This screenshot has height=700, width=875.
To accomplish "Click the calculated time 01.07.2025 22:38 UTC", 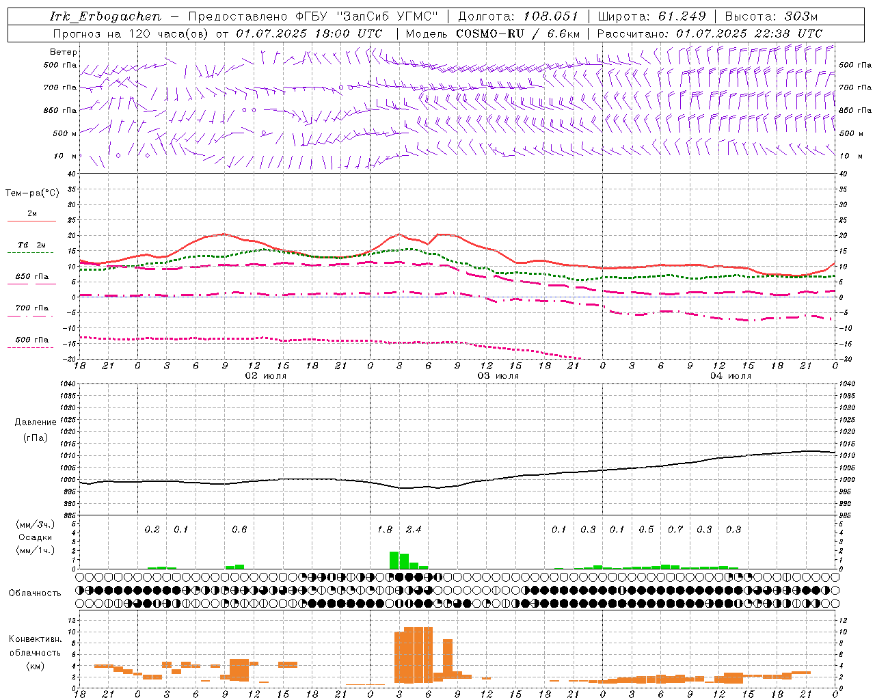I will point(749,33).
